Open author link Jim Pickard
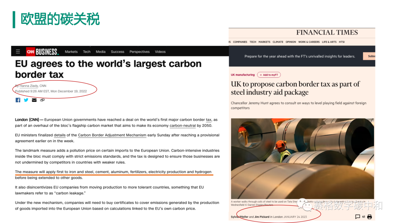The width and height of the screenshot is (396, 223). [262, 217]
